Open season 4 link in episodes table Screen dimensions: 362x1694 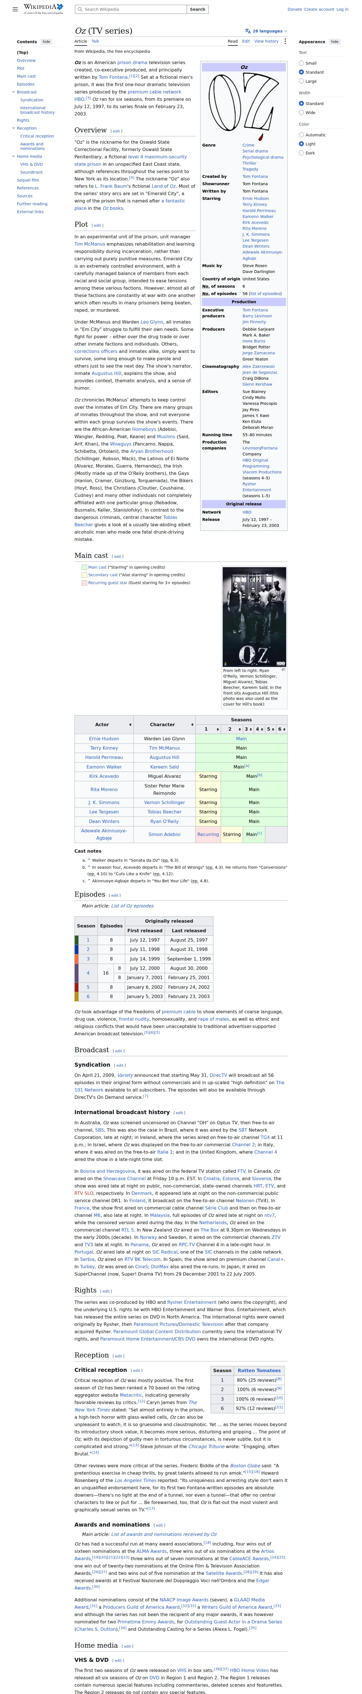[88, 973]
